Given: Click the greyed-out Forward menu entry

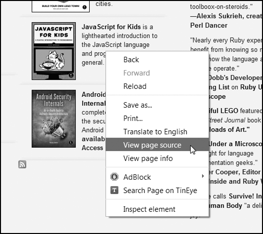Looking at the screenshot, I should 158,73.
